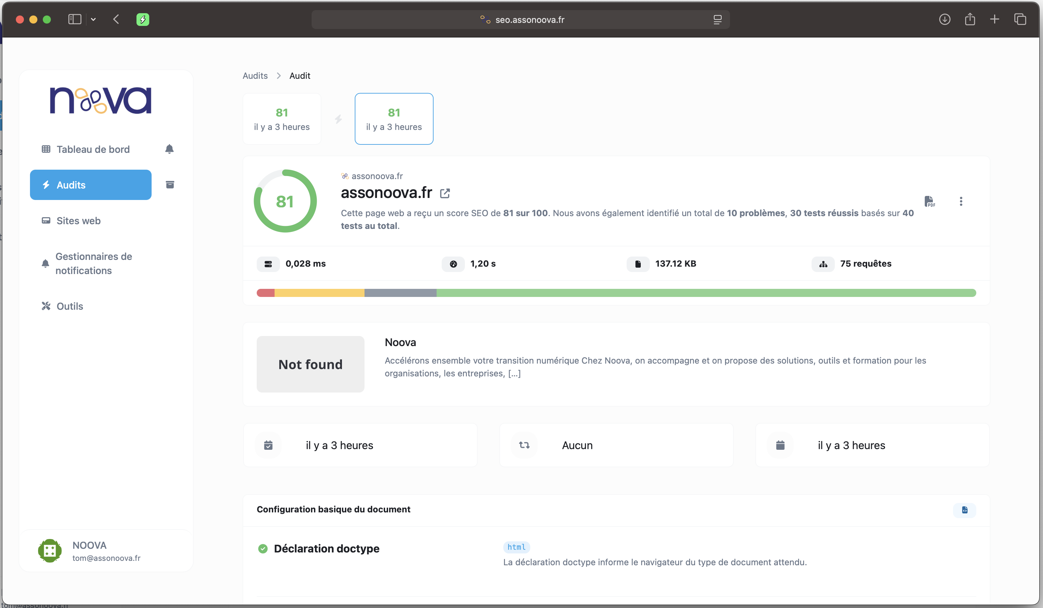This screenshot has width=1043, height=608.
Task: Open the Sites web section
Action: point(78,221)
